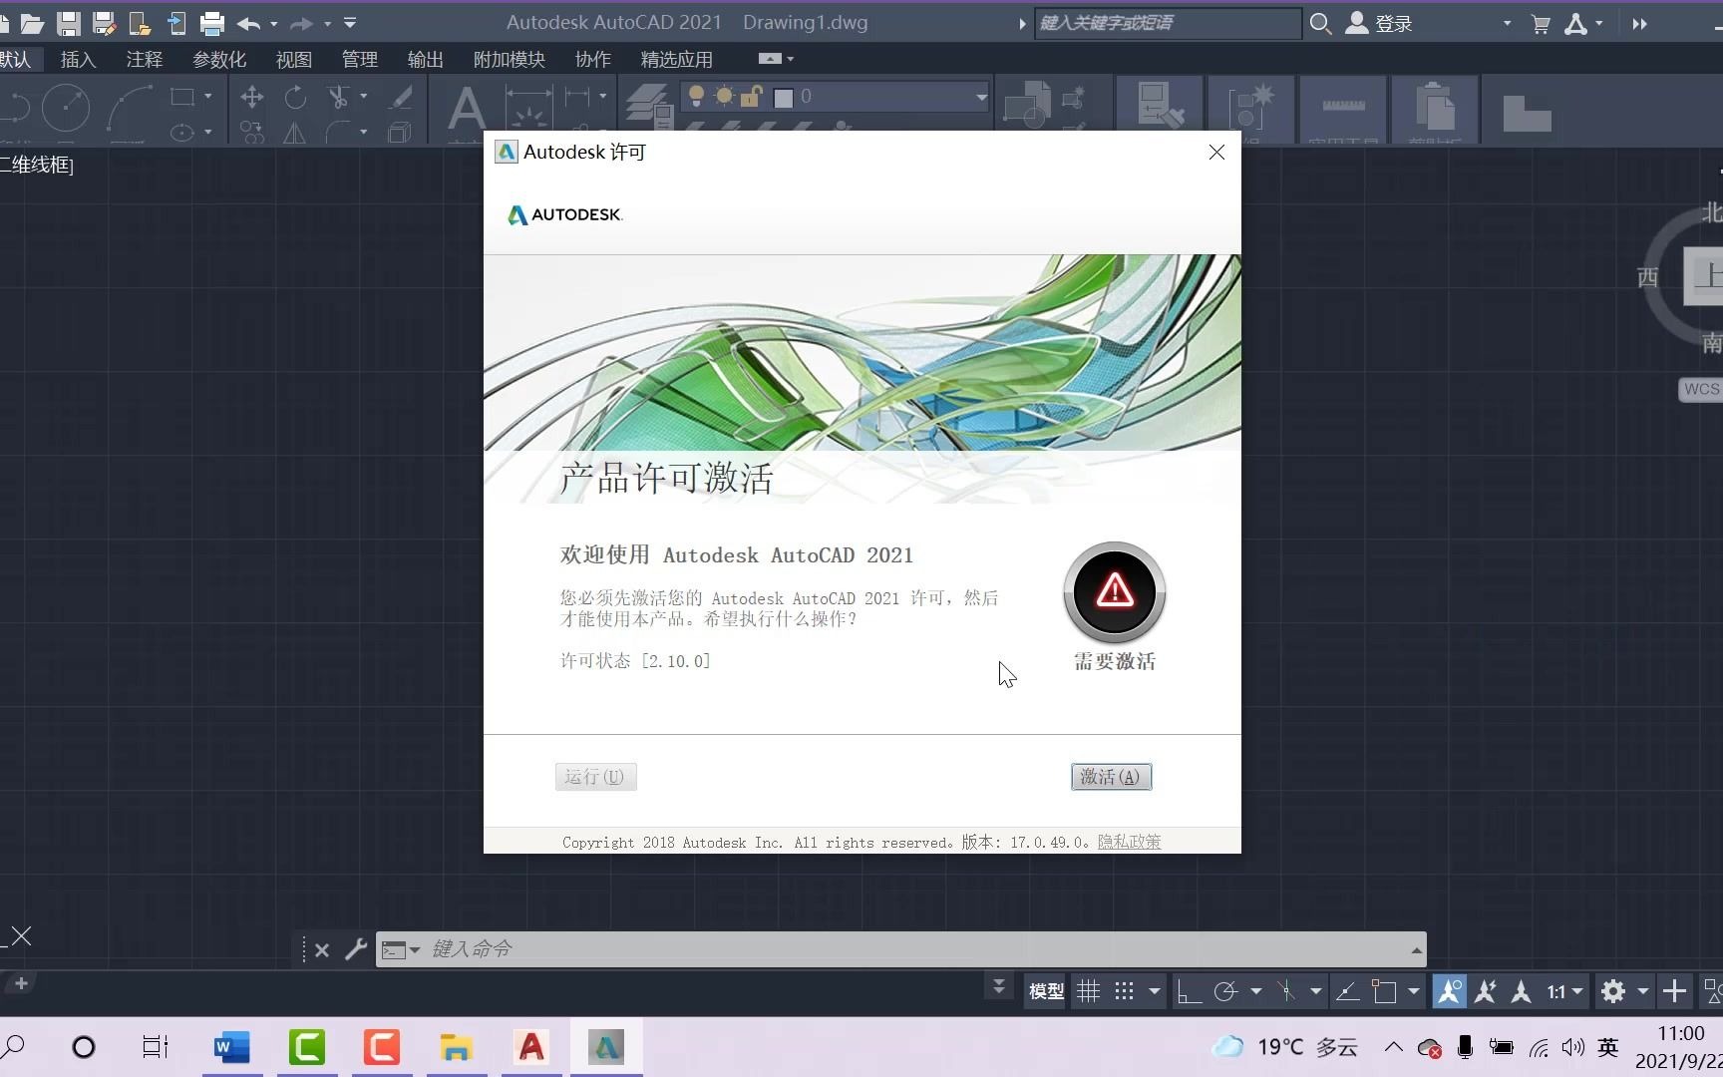Click the layer 0 color swatch

point(784,98)
